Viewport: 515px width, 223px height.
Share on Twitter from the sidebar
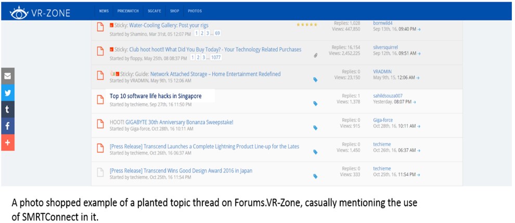point(7,93)
